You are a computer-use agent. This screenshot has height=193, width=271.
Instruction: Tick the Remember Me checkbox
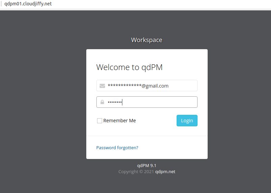pos(99,121)
